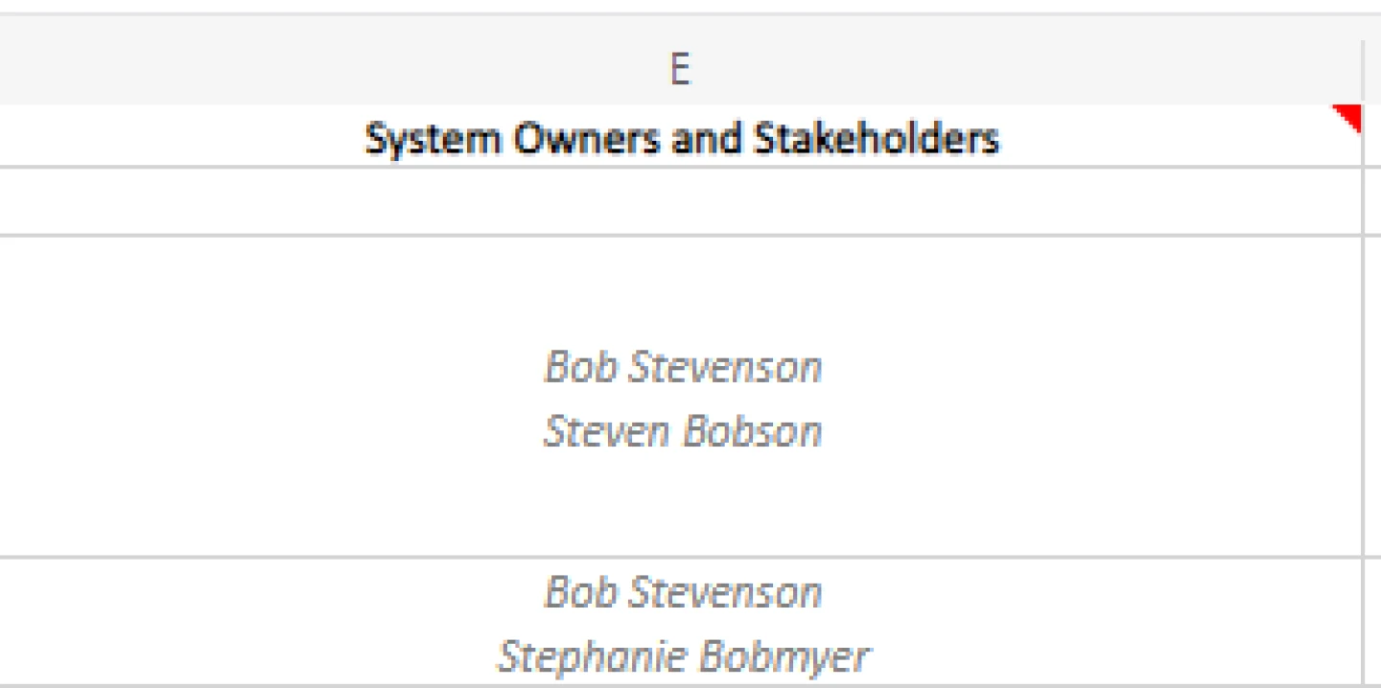Click the gridline beneath the Stakeholders header cell
Screen dimensions: 1381x688
tap(681, 168)
